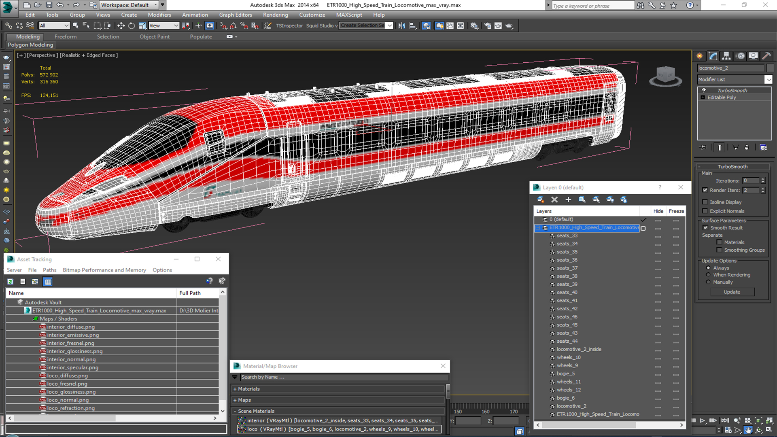Select the When Rendering radio option
The image size is (777, 437).
[708, 275]
